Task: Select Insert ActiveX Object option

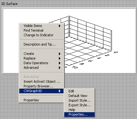Action: 42,82
